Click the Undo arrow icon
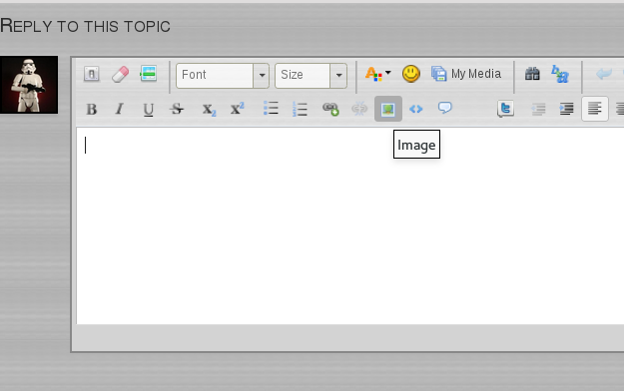This screenshot has width=624, height=391. (604, 74)
